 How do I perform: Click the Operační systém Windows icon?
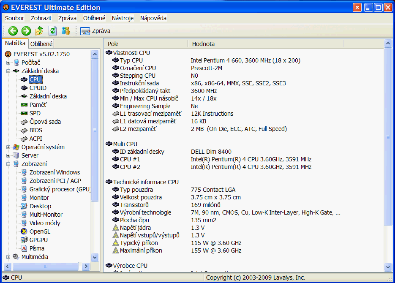pos(16,147)
